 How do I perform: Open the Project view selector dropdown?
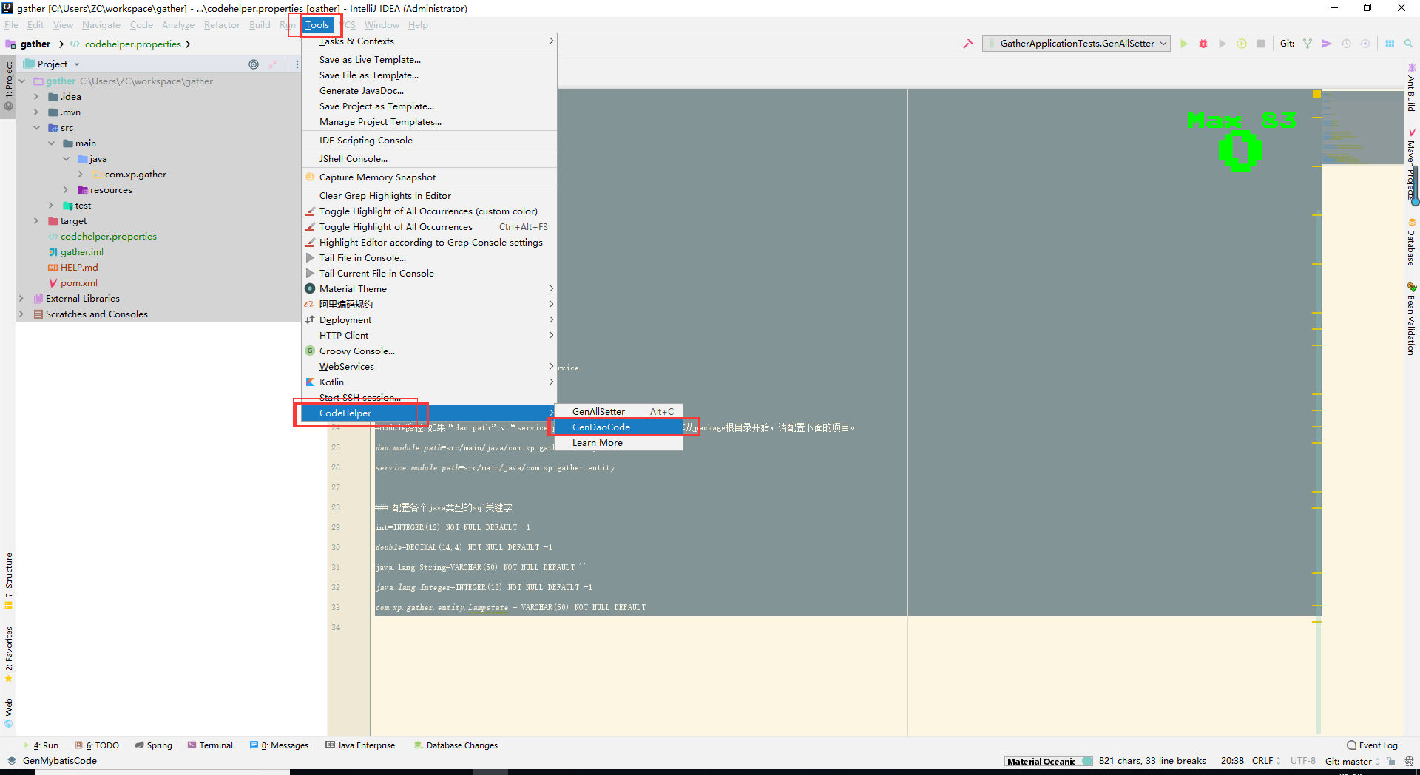[52, 64]
